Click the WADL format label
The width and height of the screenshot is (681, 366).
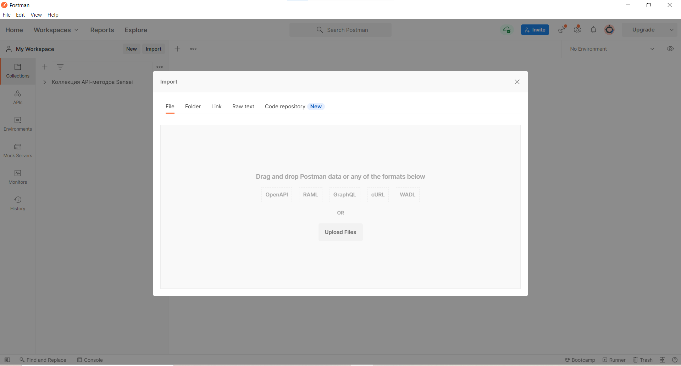[x=408, y=195]
